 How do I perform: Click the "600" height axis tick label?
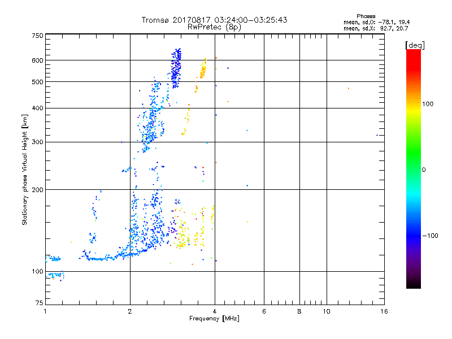pyautogui.click(x=37, y=60)
